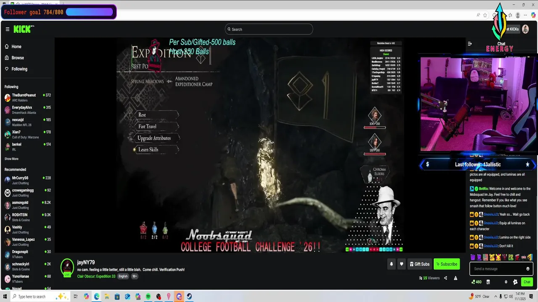The width and height of the screenshot is (538, 302).
Task: Open YunoHanae recommended channel
Action: [x=28, y=279]
